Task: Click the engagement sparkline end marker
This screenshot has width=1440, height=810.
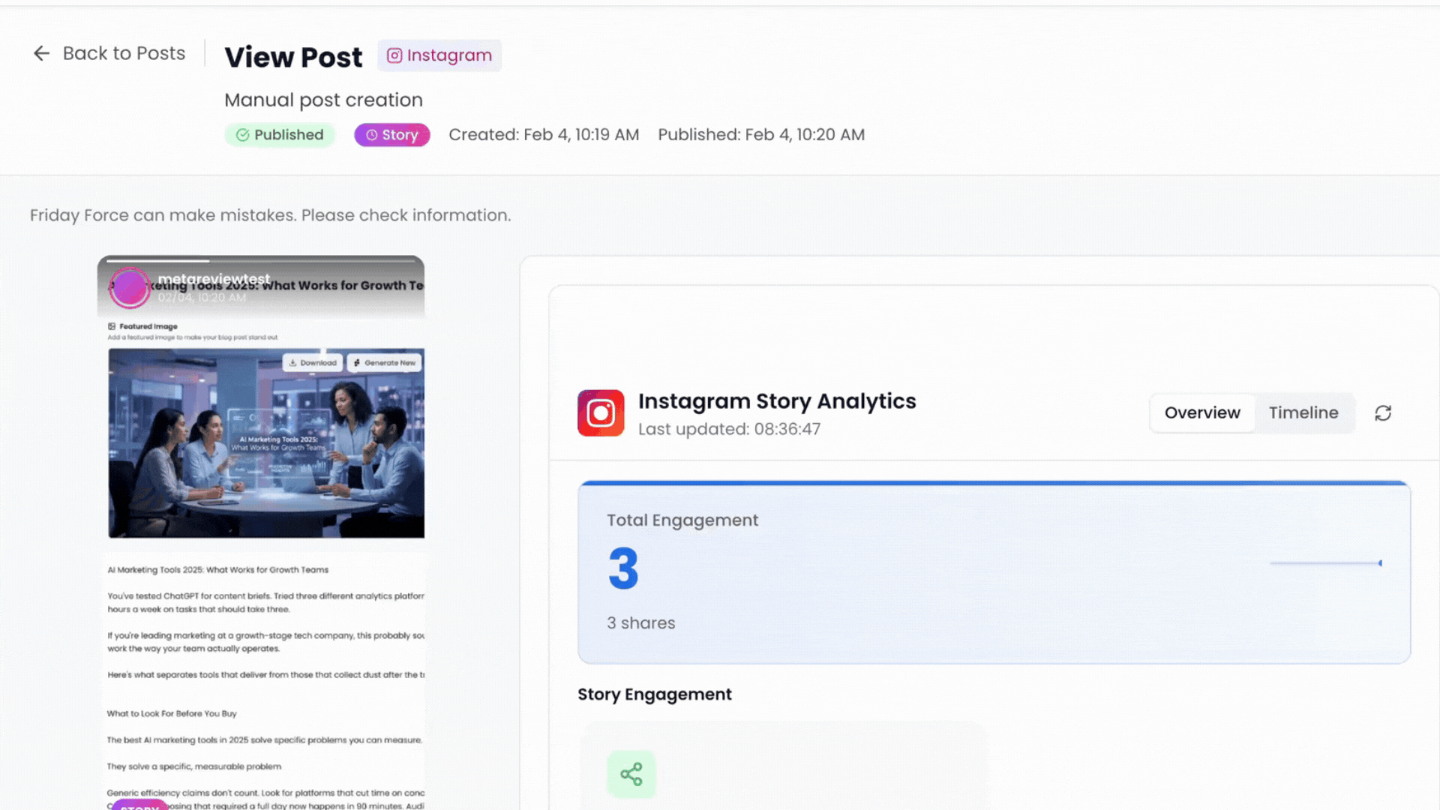Action: [1380, 563]
